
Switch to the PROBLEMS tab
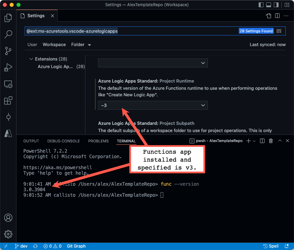tap(98, 141)
